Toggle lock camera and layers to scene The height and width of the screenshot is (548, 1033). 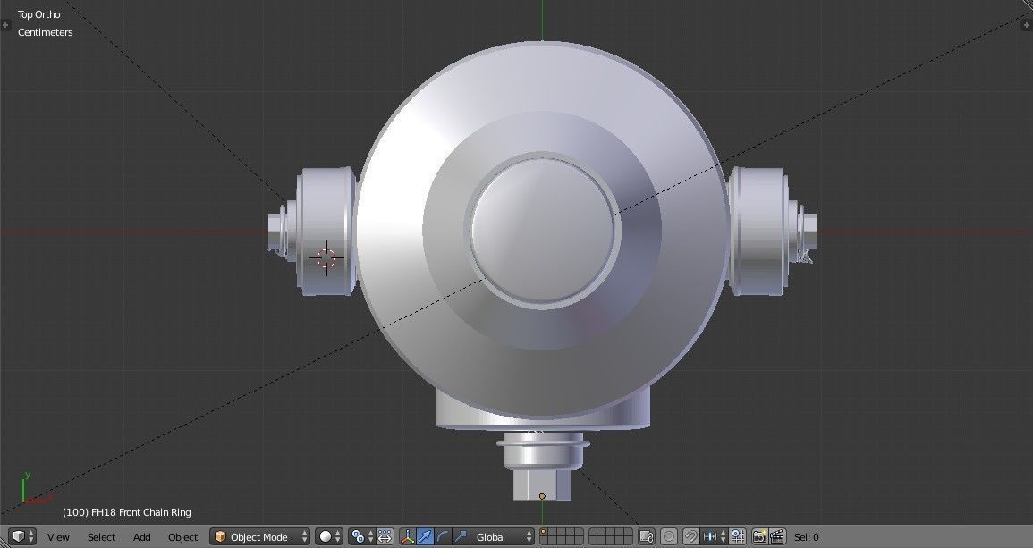tap(647, 536)
